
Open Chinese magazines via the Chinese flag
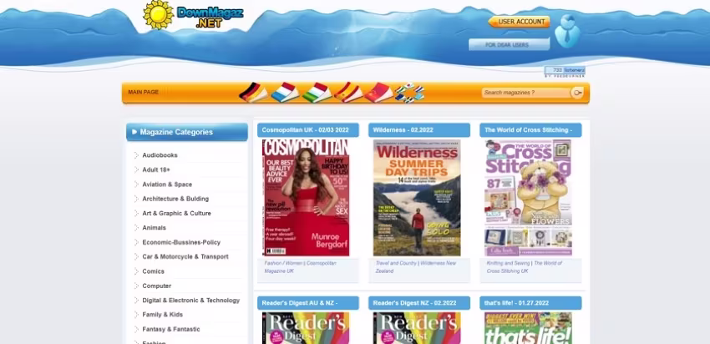click(378, 92)
